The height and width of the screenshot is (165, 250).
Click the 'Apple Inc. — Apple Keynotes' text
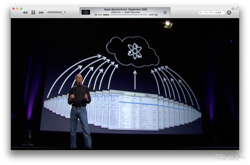tap(125, 12)
